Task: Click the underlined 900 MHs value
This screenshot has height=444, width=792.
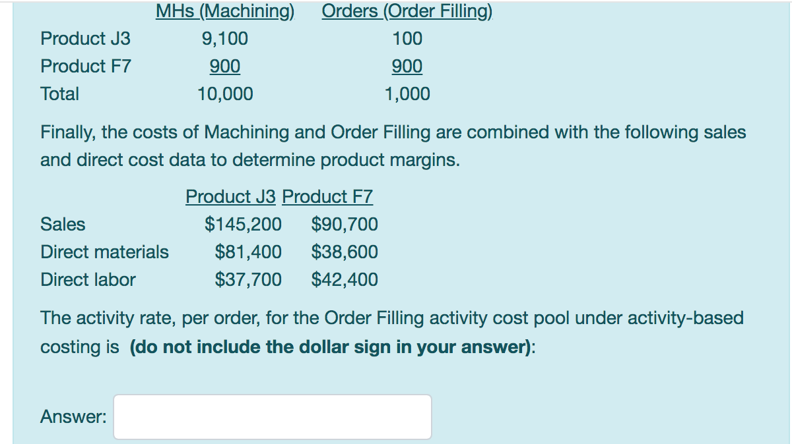Action: [225, 66]
